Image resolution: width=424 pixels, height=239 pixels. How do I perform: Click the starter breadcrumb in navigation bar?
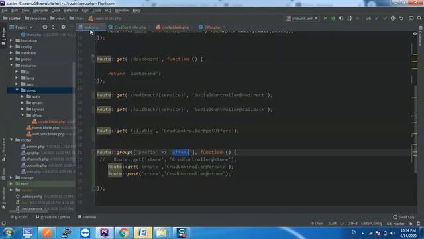(x=12, y=18)
